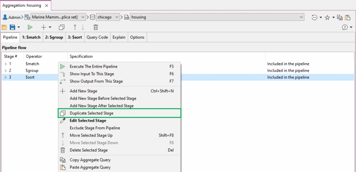Select Duplicate Selected Stage from context menu

click(91, 113)
